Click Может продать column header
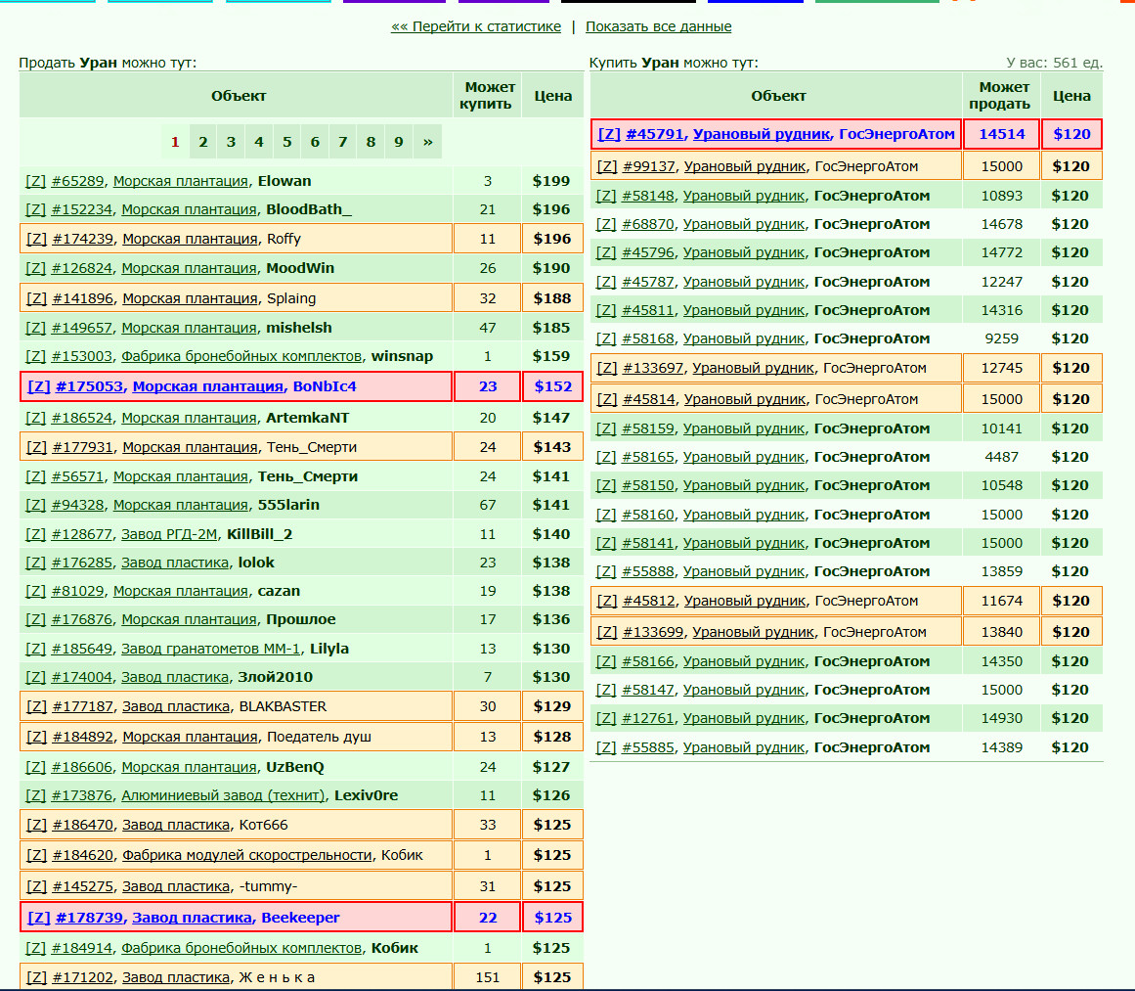Image resolution: width=1135 pixels, height=991 pixels. pyautogui.click(x=1001, y=96)
